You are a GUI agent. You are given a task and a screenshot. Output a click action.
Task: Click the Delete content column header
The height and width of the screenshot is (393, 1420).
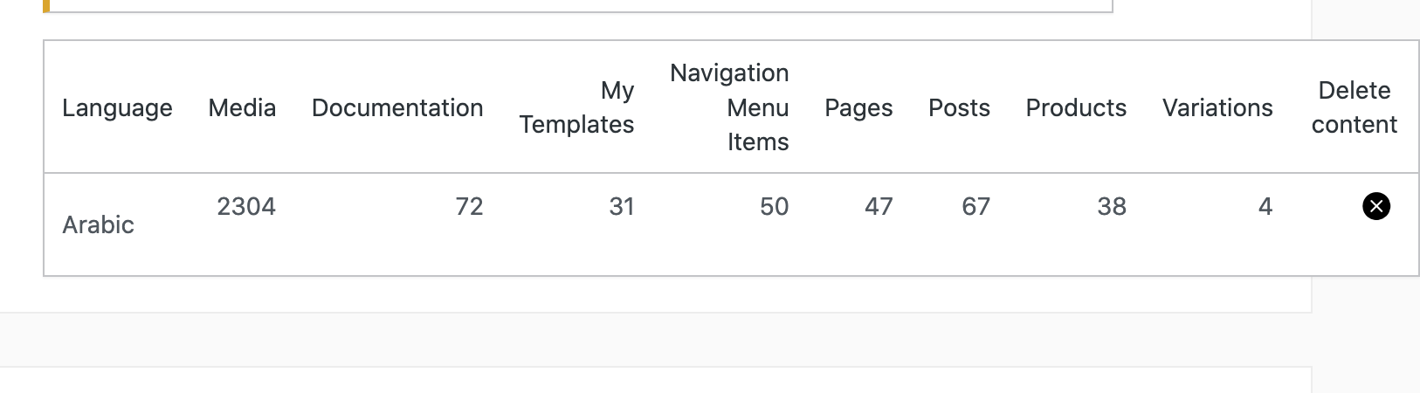[1355, 107]
